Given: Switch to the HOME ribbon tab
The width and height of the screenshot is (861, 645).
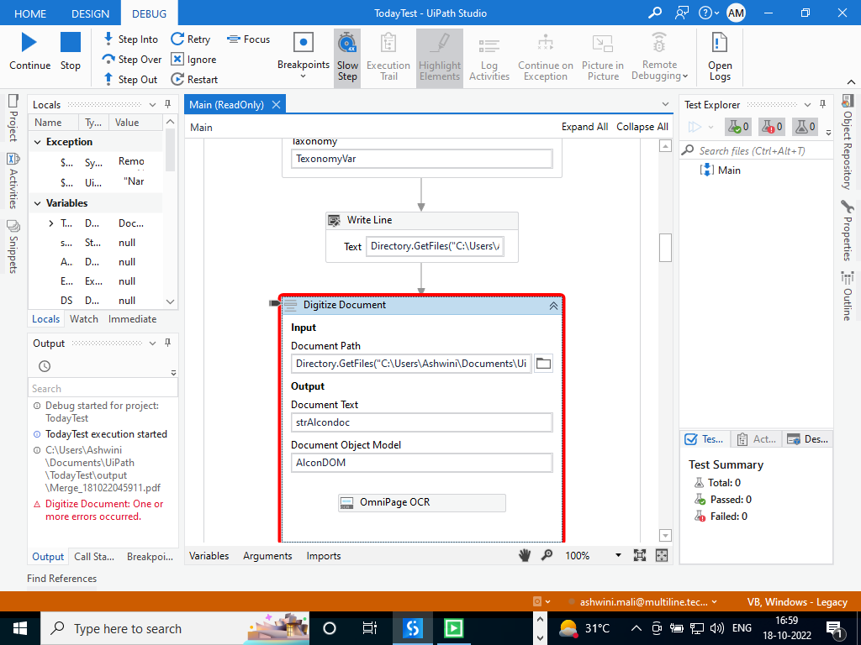Looking at the screenshot, I should click(30, 13).
